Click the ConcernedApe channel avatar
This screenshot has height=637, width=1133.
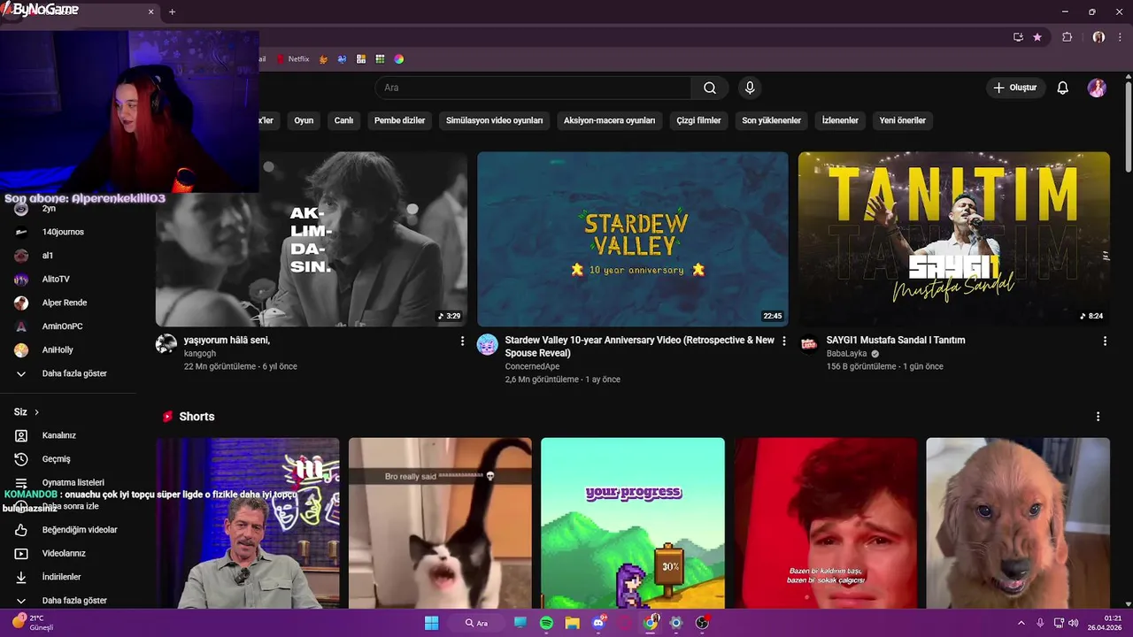pyautogui.click(x=488, y=344)
